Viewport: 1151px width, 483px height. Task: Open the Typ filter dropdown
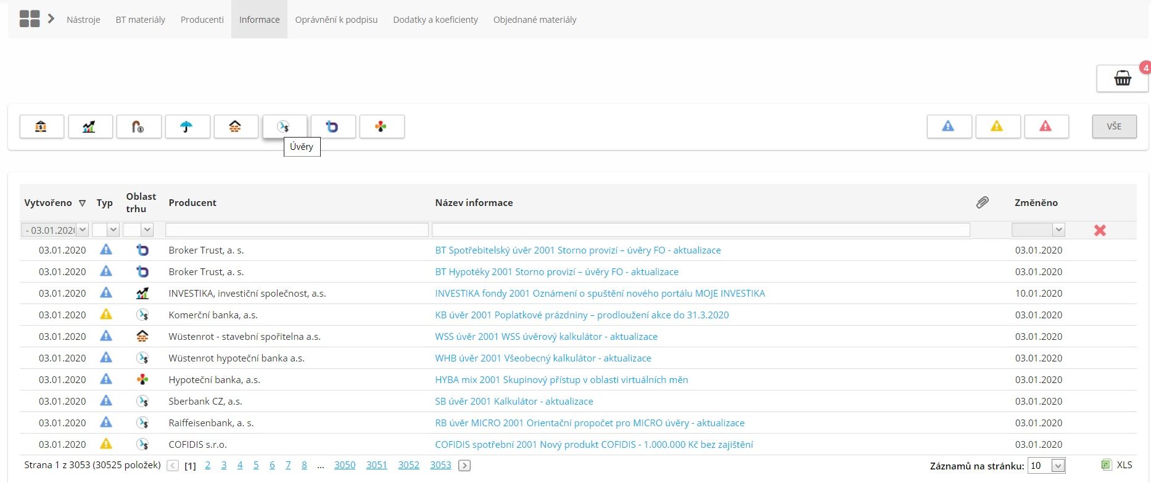[113, 230]
